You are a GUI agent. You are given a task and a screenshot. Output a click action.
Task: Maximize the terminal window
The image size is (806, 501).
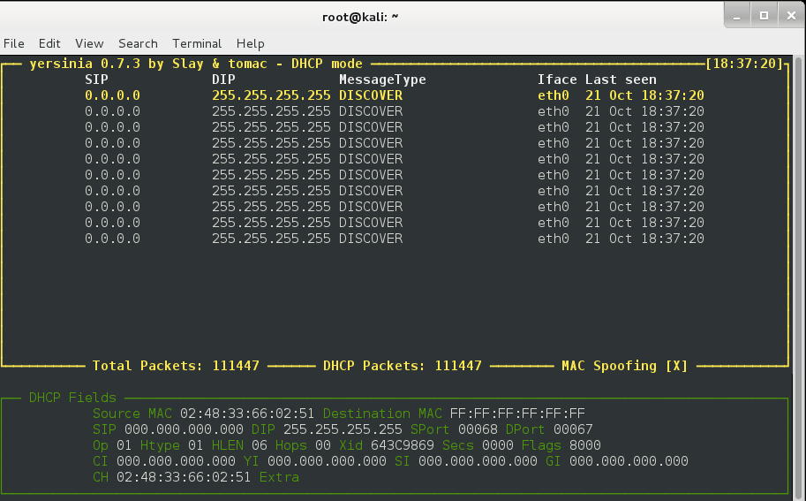763,15
